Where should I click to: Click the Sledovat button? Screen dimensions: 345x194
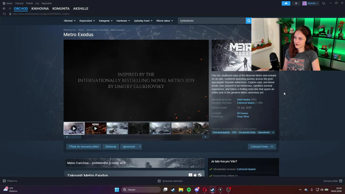pos(111,147)
